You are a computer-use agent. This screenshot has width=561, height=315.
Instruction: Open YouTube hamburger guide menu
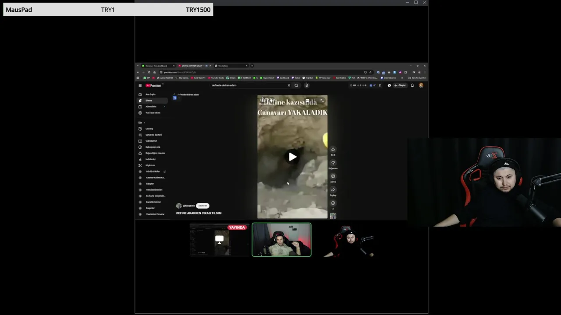[x=140, y=85]
